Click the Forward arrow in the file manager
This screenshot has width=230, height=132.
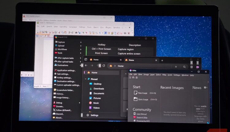pos(92,65)
